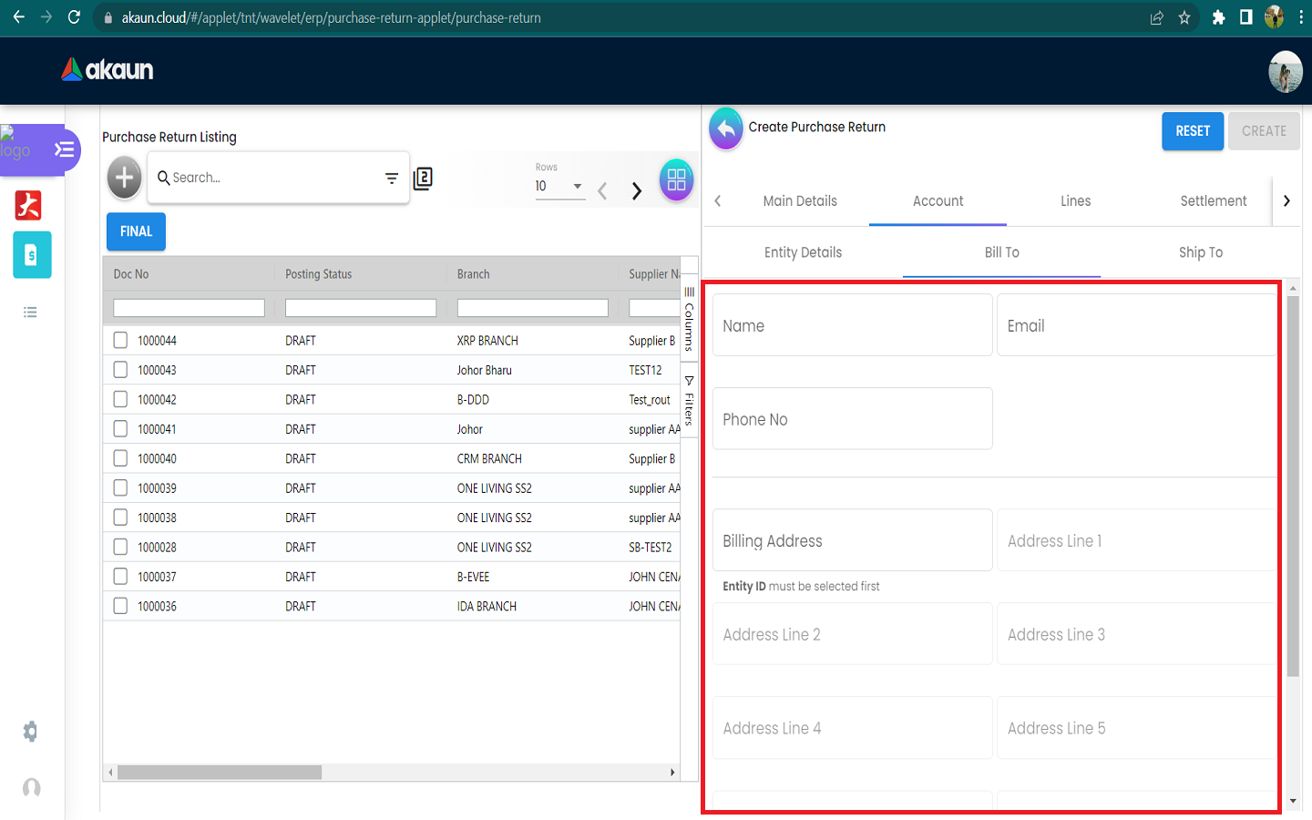This screenshot has height=820, width=1312.
Task: Open the search filter options icon
Action: 392,179
